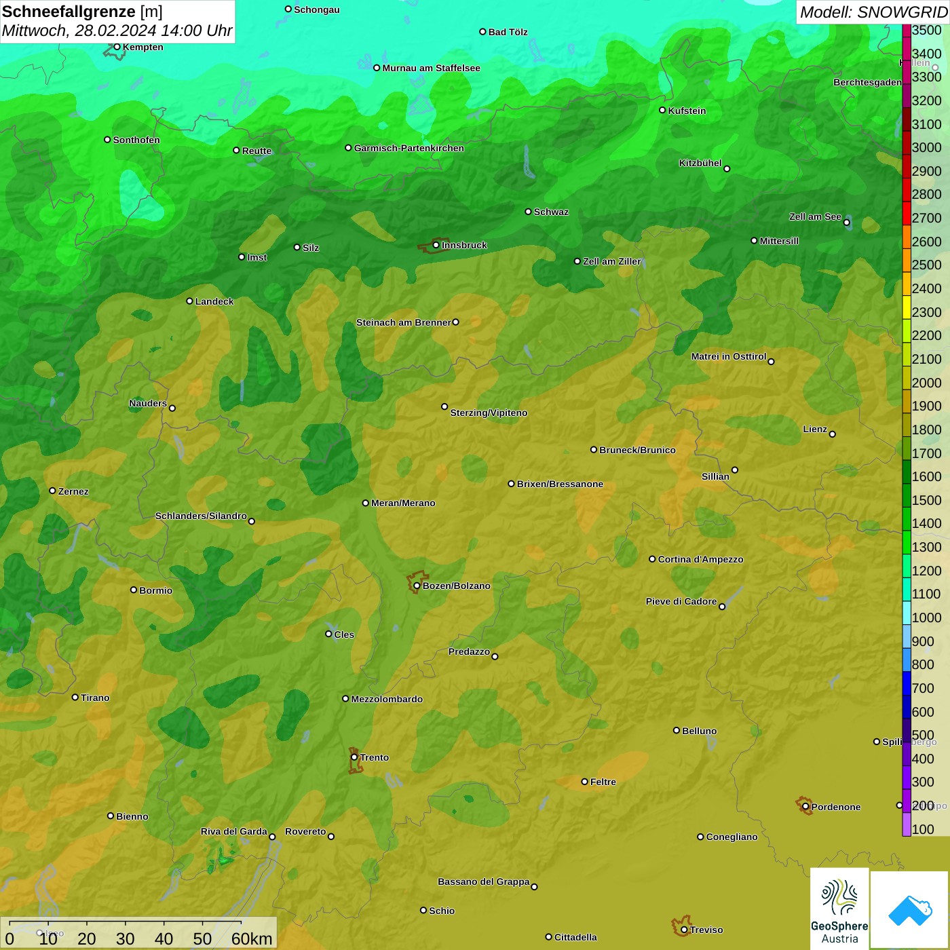The width and height of the screenshot is (950, 950).
Task: Click the 'Modell: SNOWGRID' label
Action: click(x=873, y=12)
